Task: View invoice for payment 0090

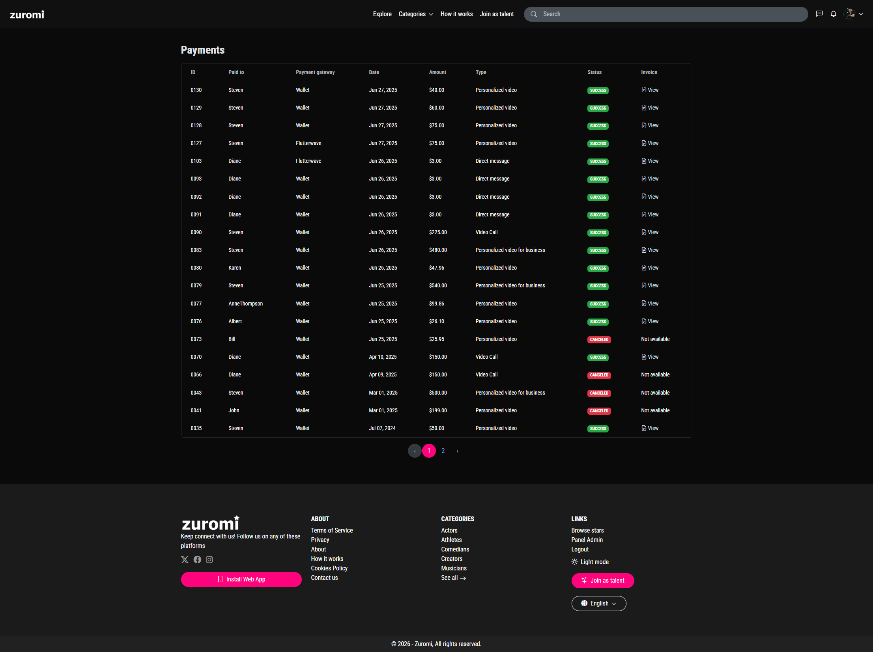Action: pyautogui.click(x=650, y=232)
